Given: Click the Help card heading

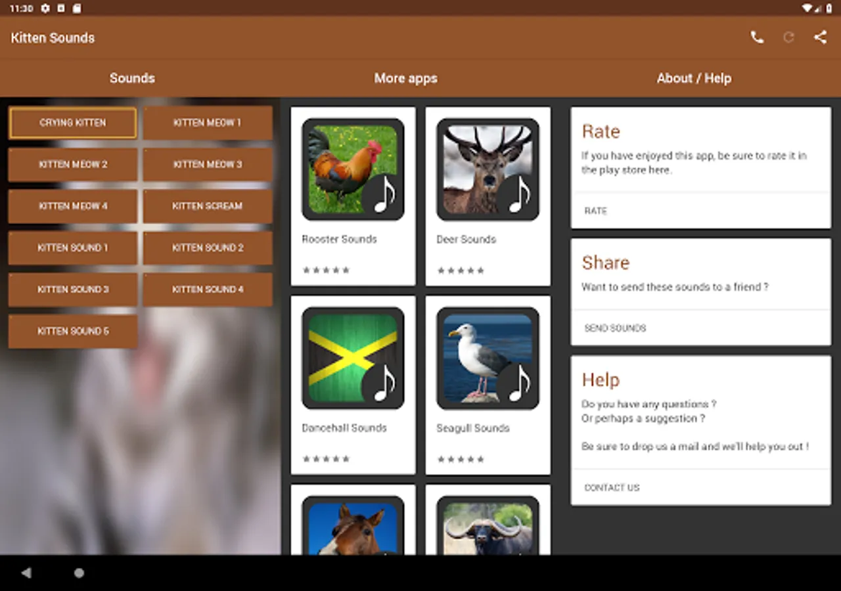Looking at the screenshot, I should tap(601, 380).
